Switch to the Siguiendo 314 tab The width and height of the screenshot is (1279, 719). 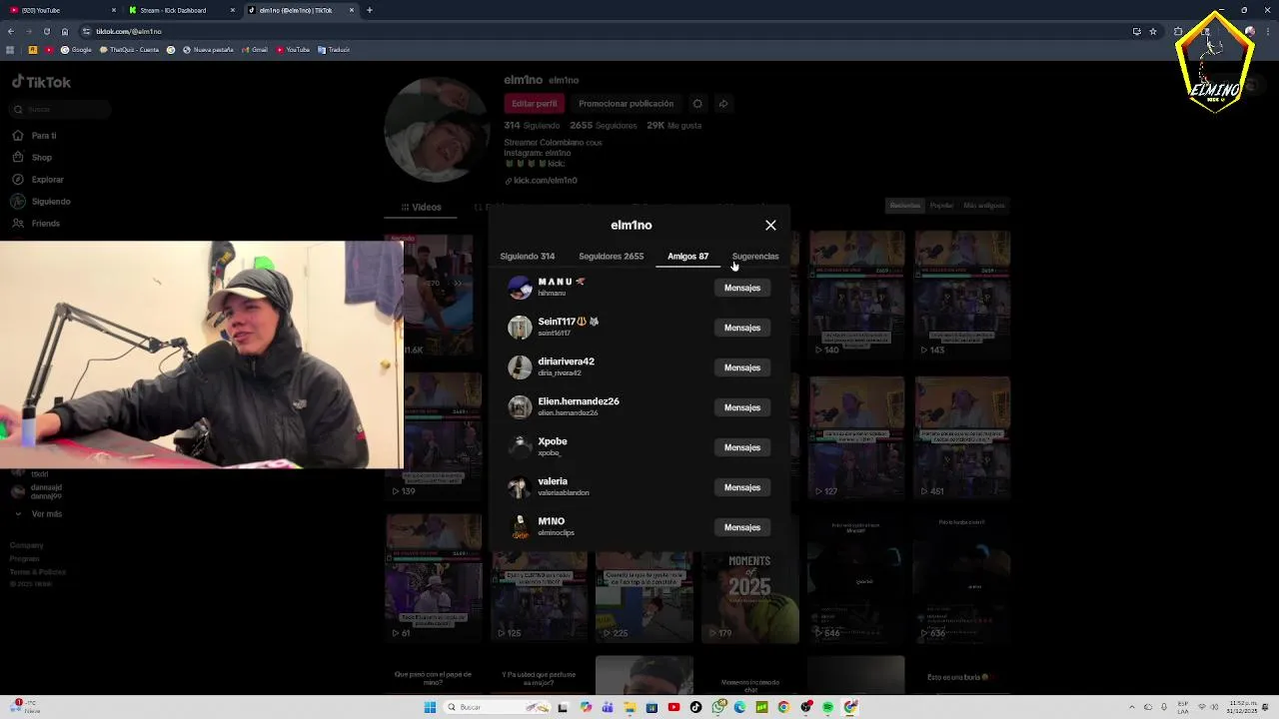pyautogui.click(x=528, y=257)
